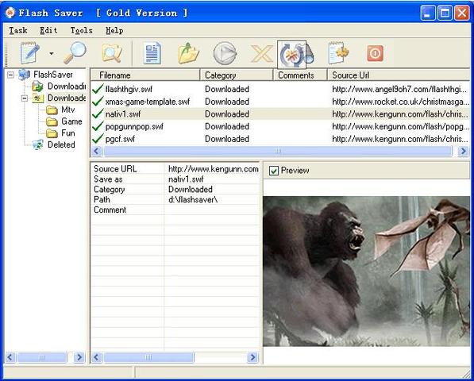Click the new task notepad icon
The image size is (474, 381).
click(29, 53)
